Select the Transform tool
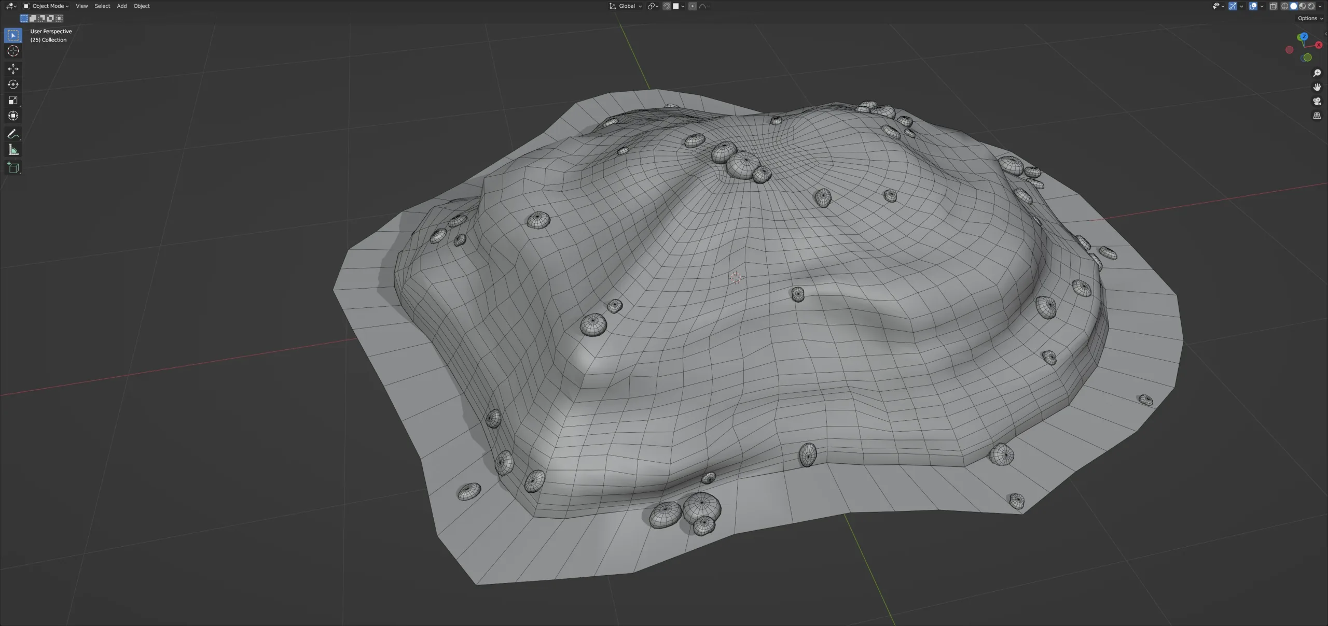Screen dimensions: 1328x626 click(13, 116)
